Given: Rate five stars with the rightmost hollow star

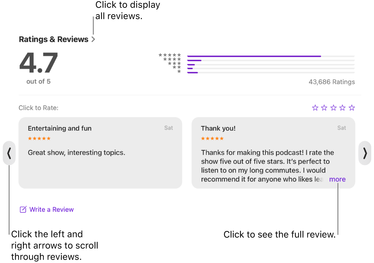Looking at the screenshot, I should 351,107.
